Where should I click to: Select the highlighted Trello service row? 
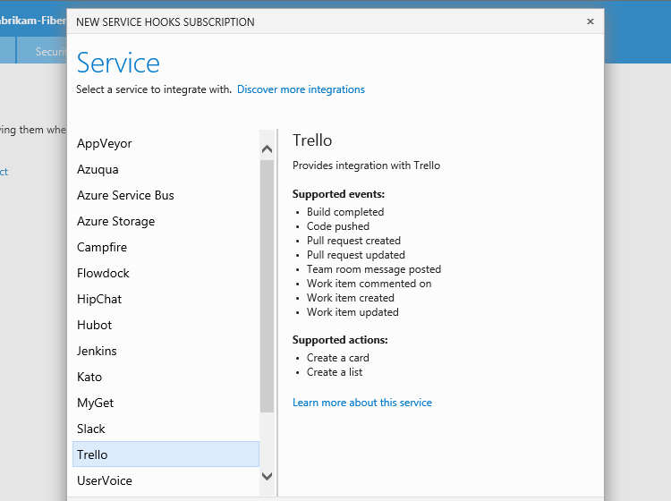(166, 454)
